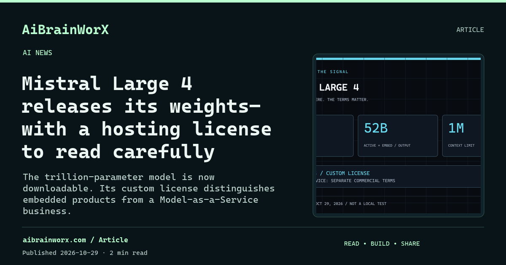
Task: Select the ARTICLE label in the header
Action: click(x=470, y=30)
